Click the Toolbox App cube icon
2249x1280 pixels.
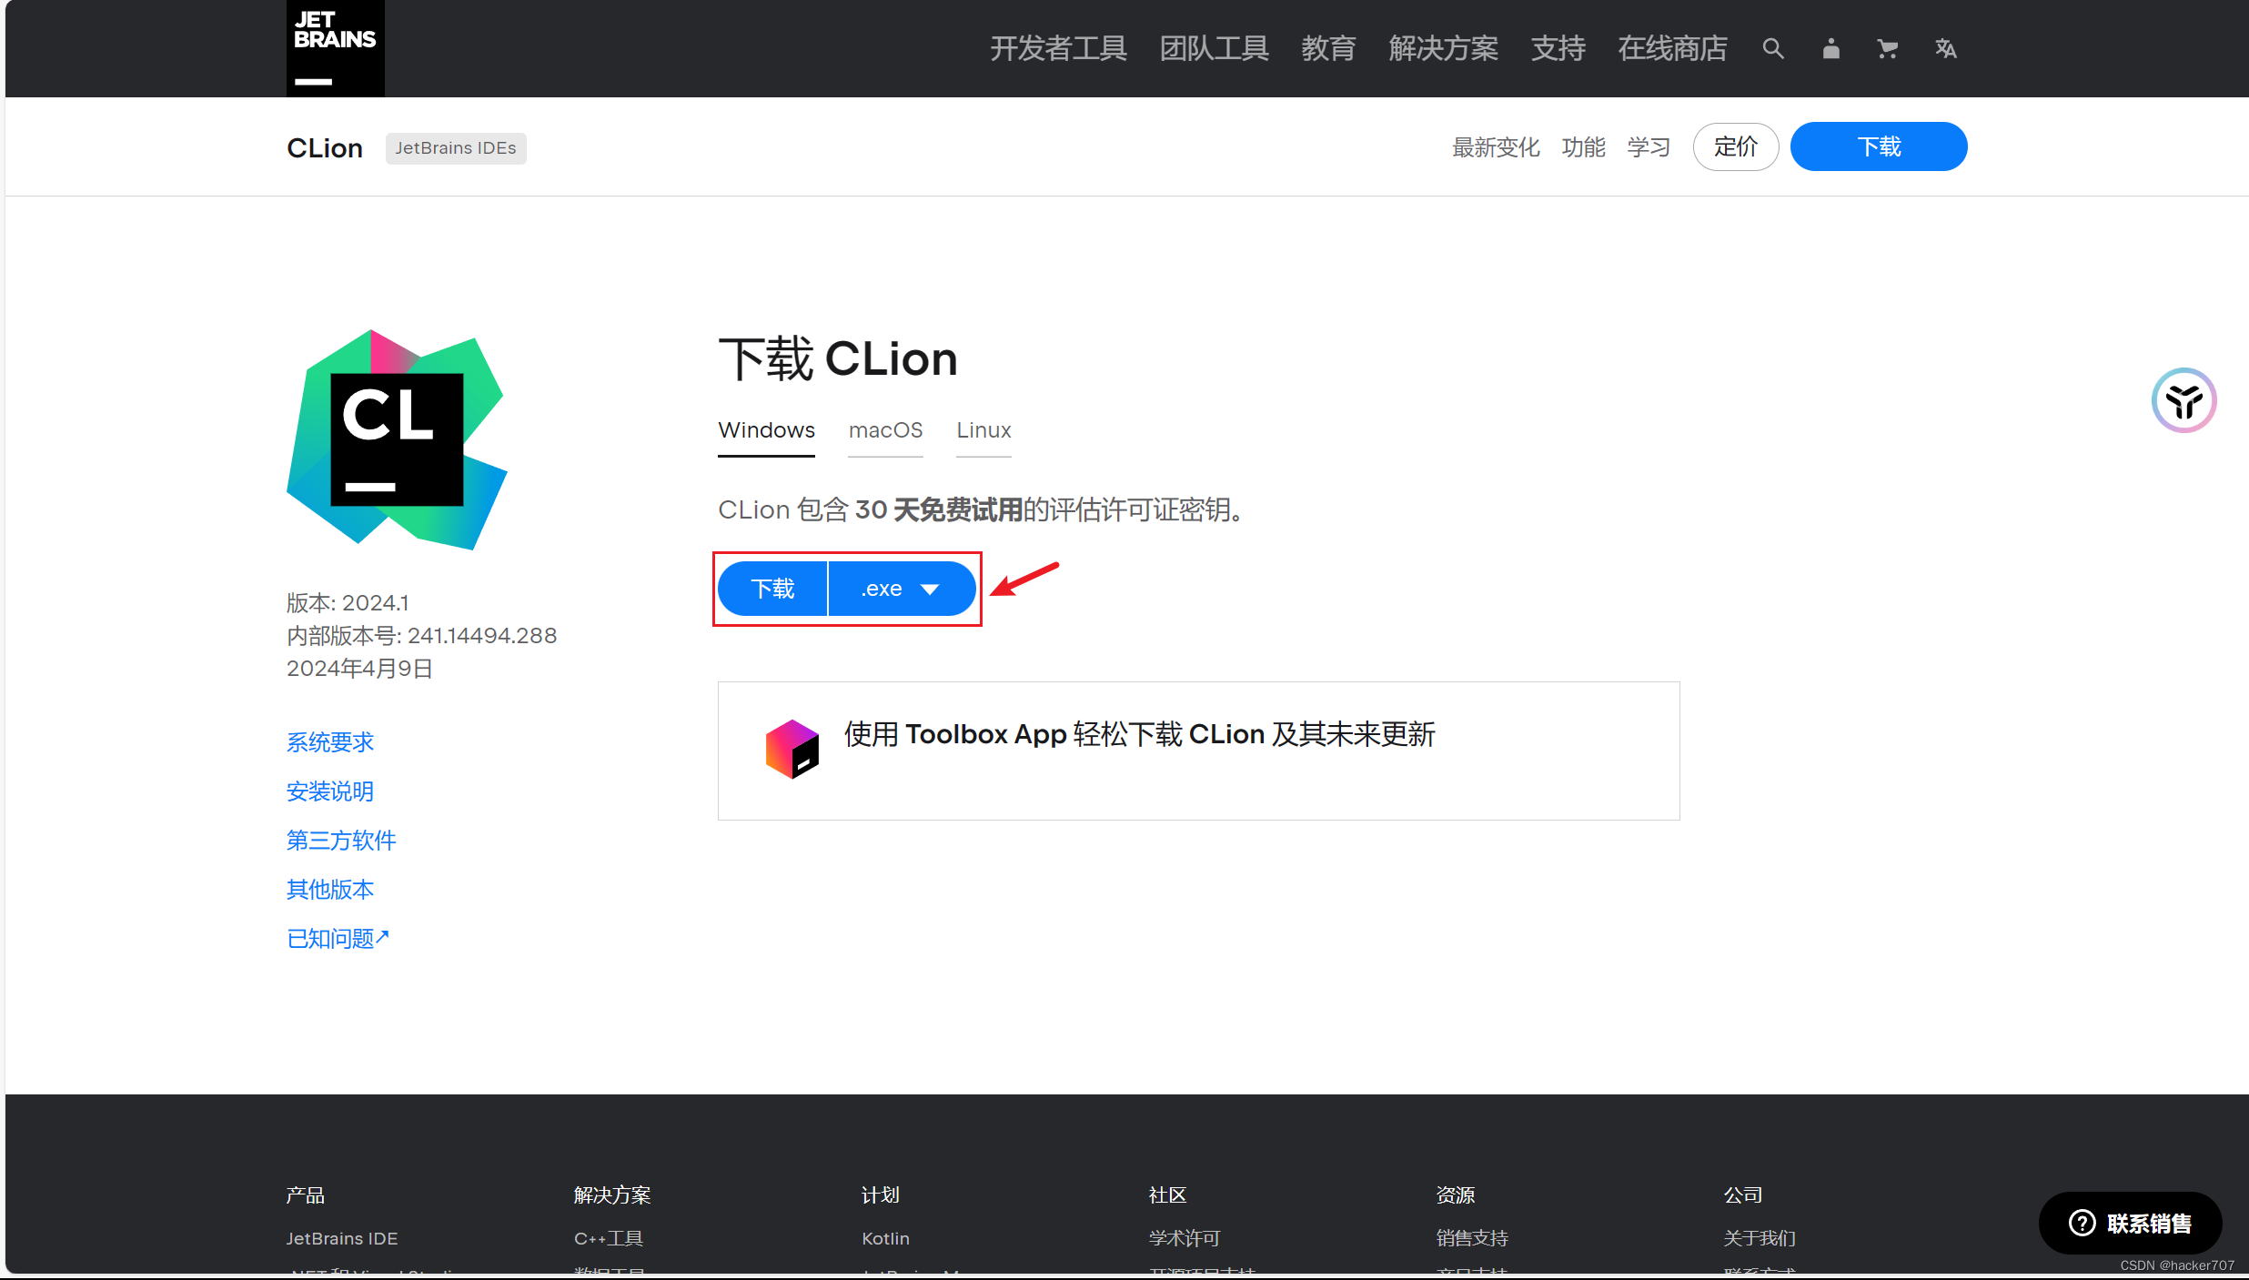[792, 749]
